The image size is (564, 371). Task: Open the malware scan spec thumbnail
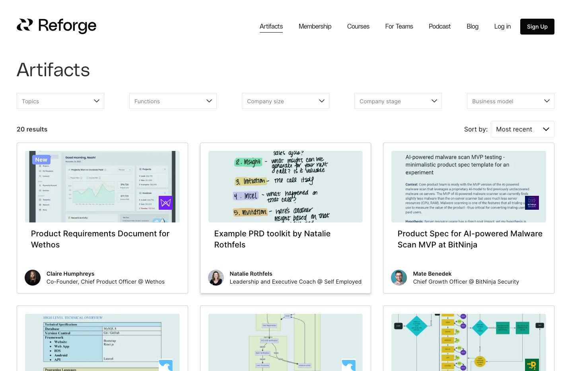click(469, 187)
